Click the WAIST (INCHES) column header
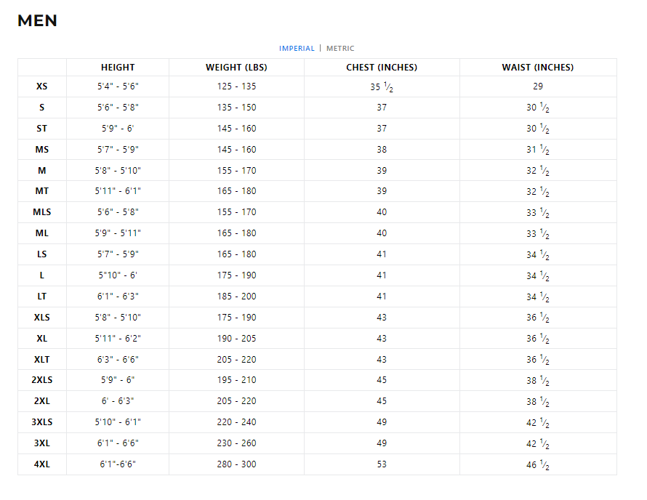Image resolution: width=647 pixels, height=500 pixels. (537, 68)
